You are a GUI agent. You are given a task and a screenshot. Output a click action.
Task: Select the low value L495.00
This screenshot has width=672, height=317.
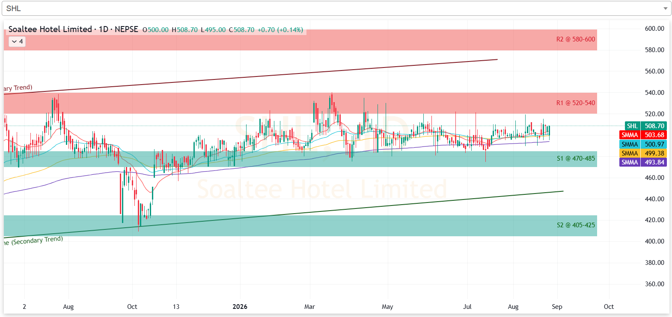pos(213,30)
